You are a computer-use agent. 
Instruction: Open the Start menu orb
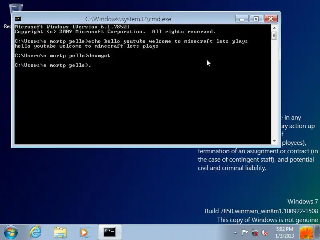(x=11, y=232)
